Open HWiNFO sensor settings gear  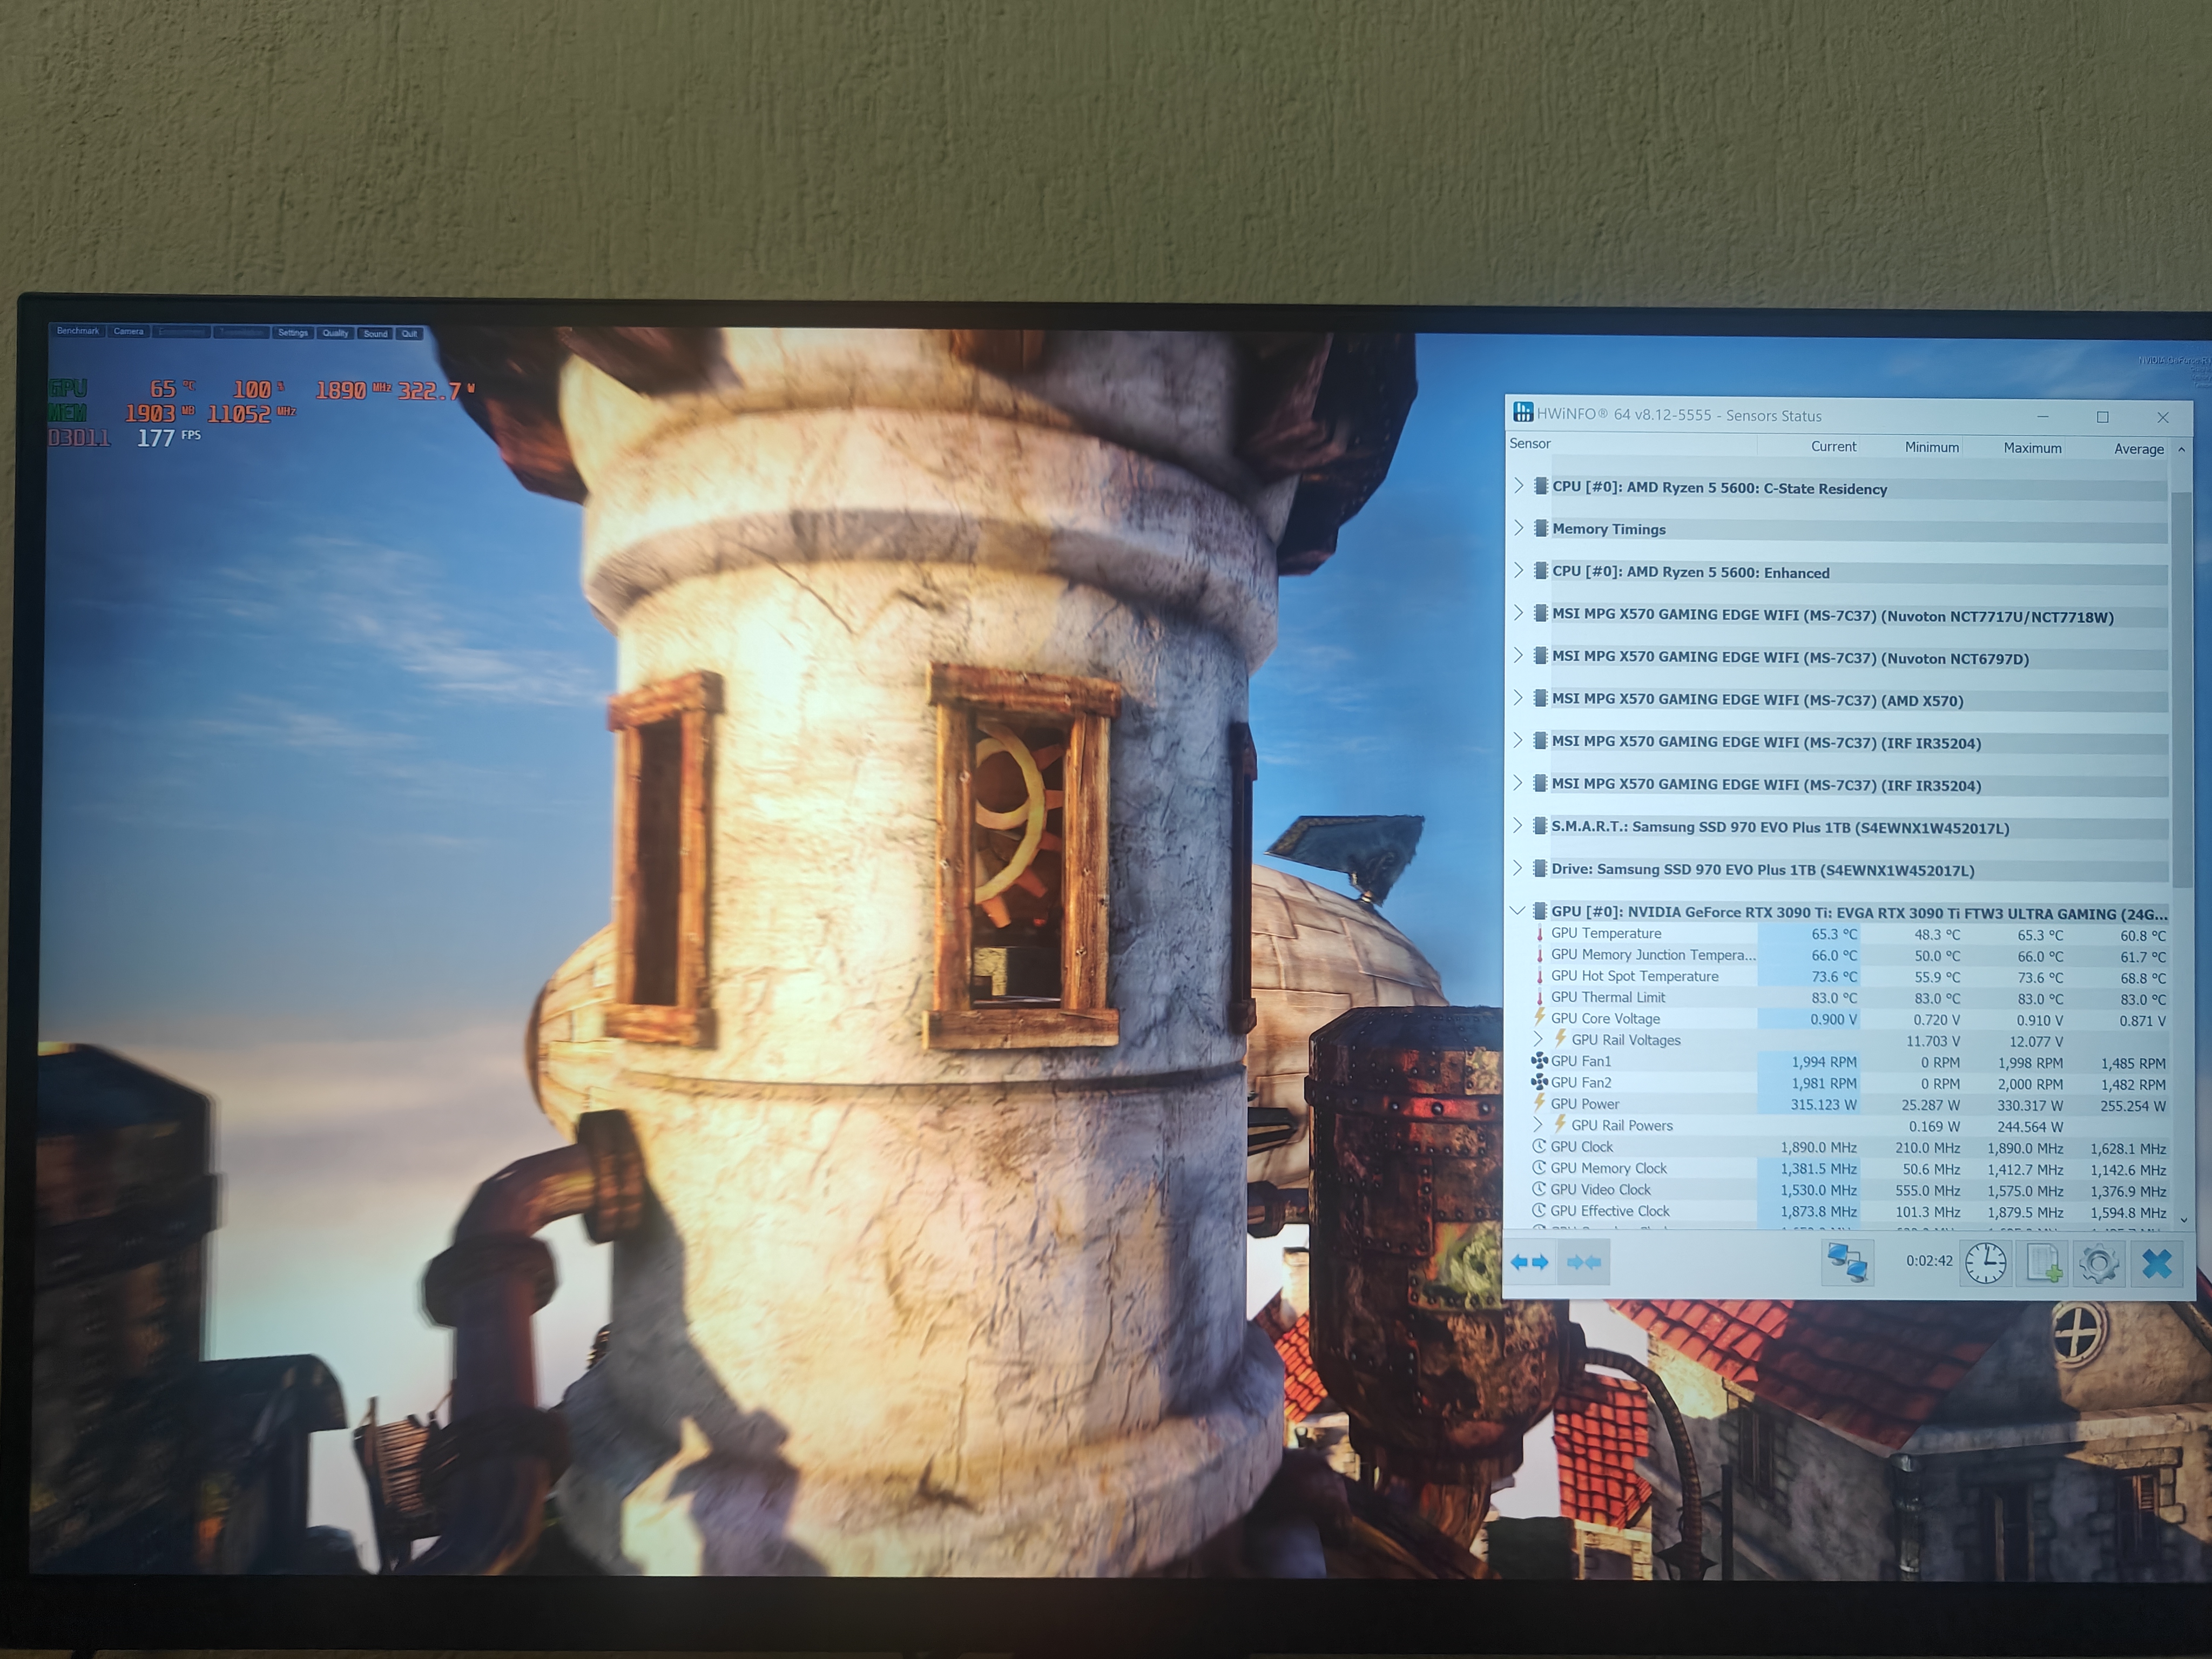(x=2099, y=1264)
